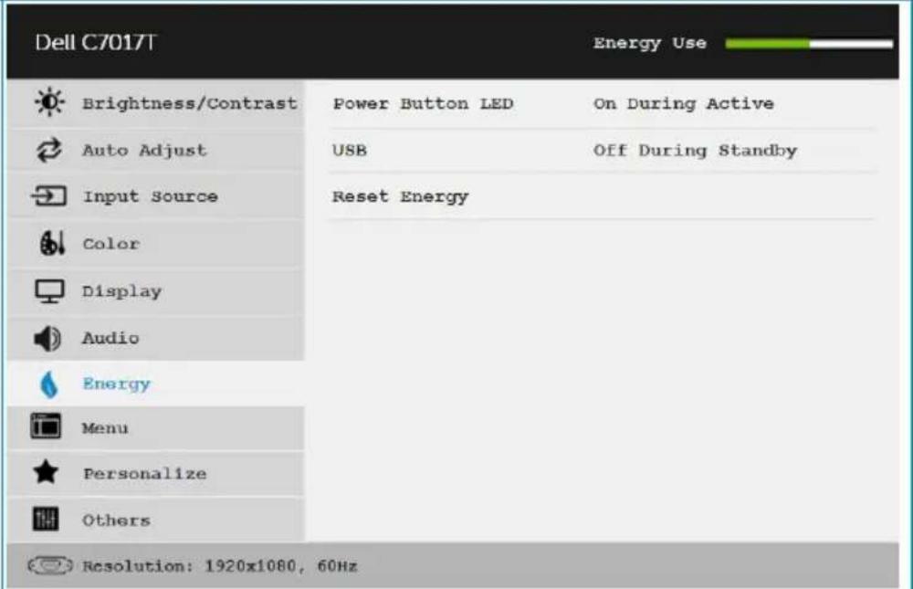
Task: Open the Menu settings entry
Action: coord(156,428)
